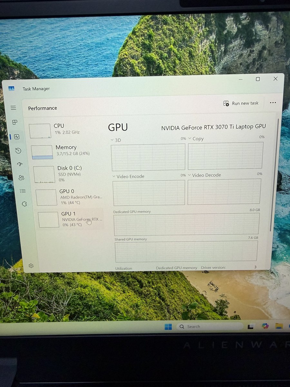The height and width of the screenshot is (387, 290).
Task: Click the NVIDIA GeForce RTX 3070 Ti title
Action: point(214,127)
